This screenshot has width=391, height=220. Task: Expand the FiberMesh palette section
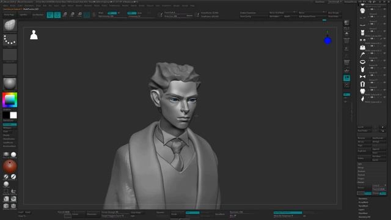point(363,213)
